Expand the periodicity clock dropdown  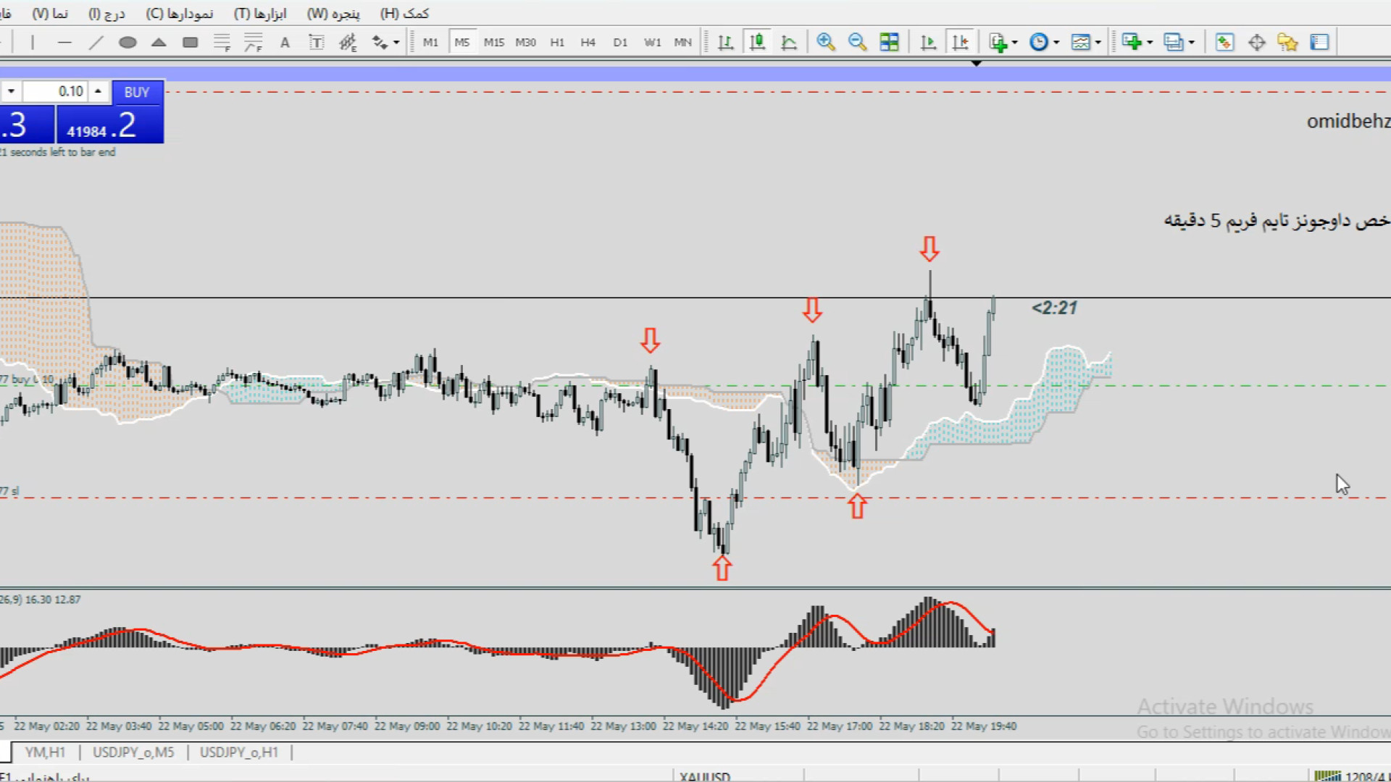tap(1057, 43)
